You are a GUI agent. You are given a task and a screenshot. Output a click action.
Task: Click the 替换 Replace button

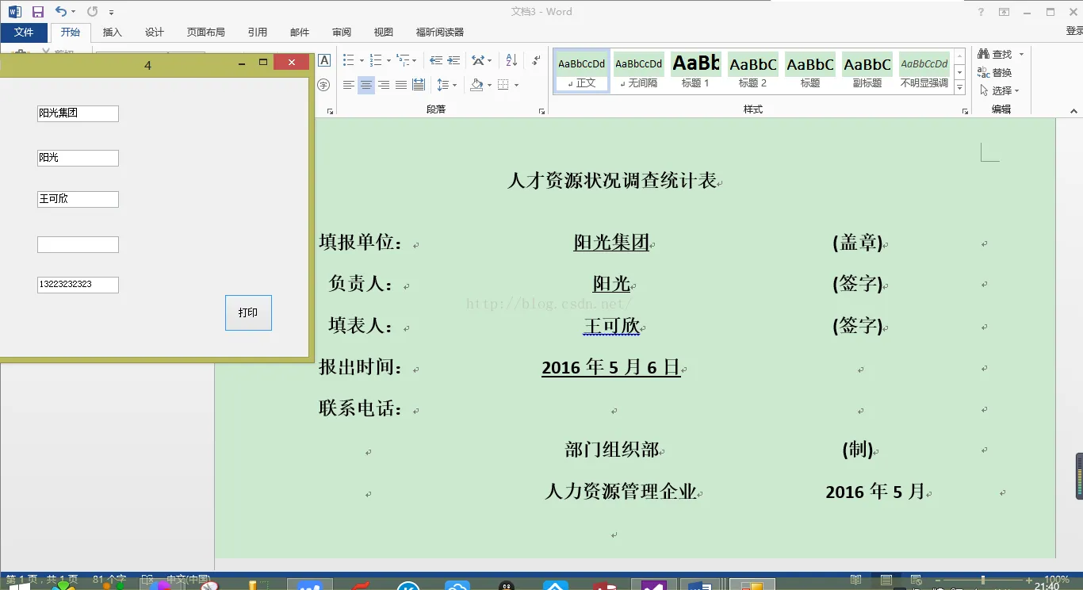pyautogui.click(x=995, y=72)
